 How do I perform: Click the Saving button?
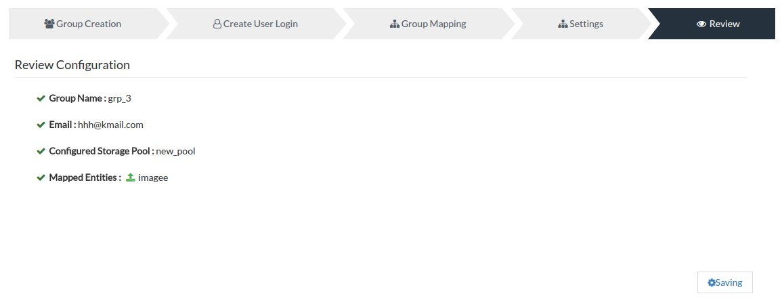pyautogui.click(x=724, y=282)
